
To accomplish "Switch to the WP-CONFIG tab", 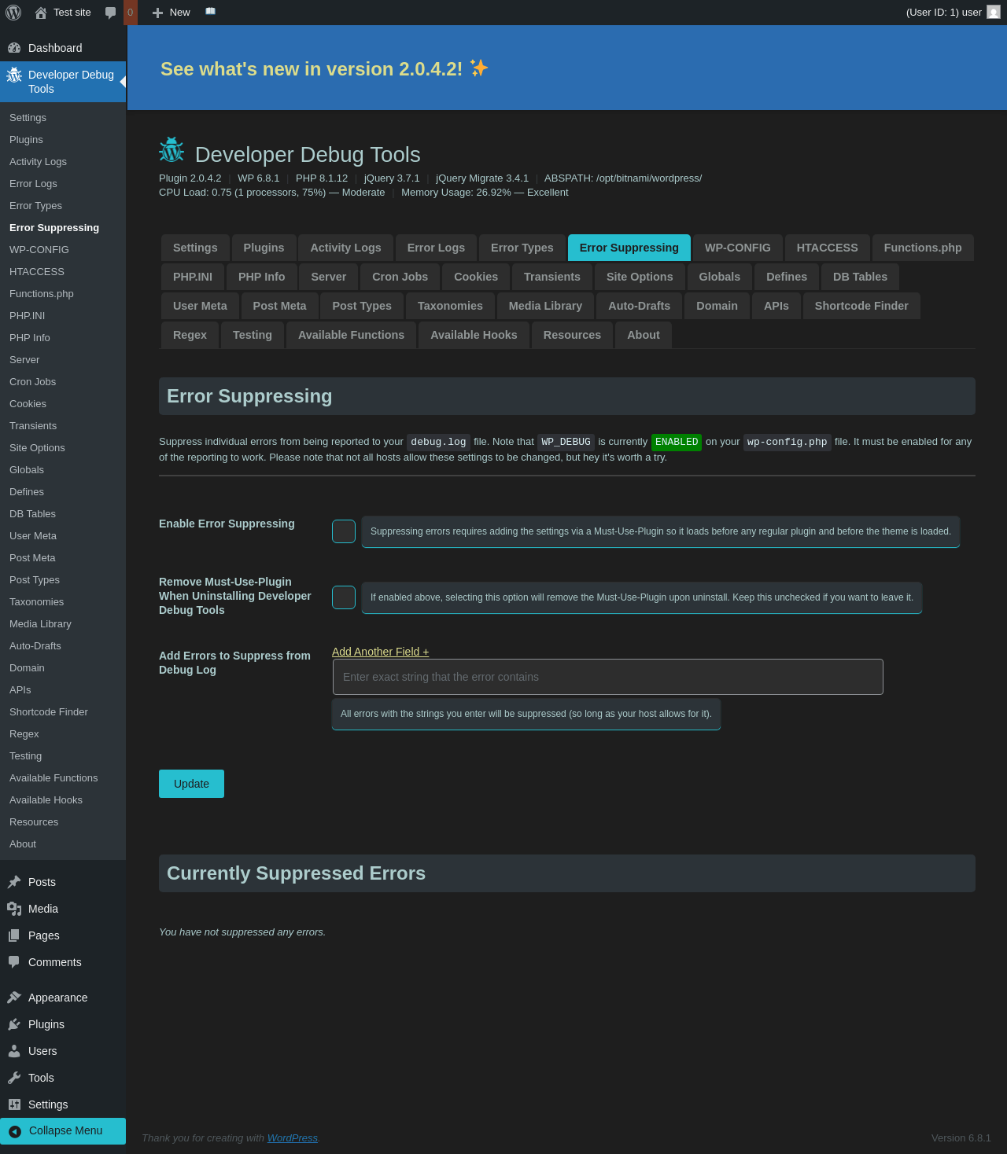I will tap(737, 248).
